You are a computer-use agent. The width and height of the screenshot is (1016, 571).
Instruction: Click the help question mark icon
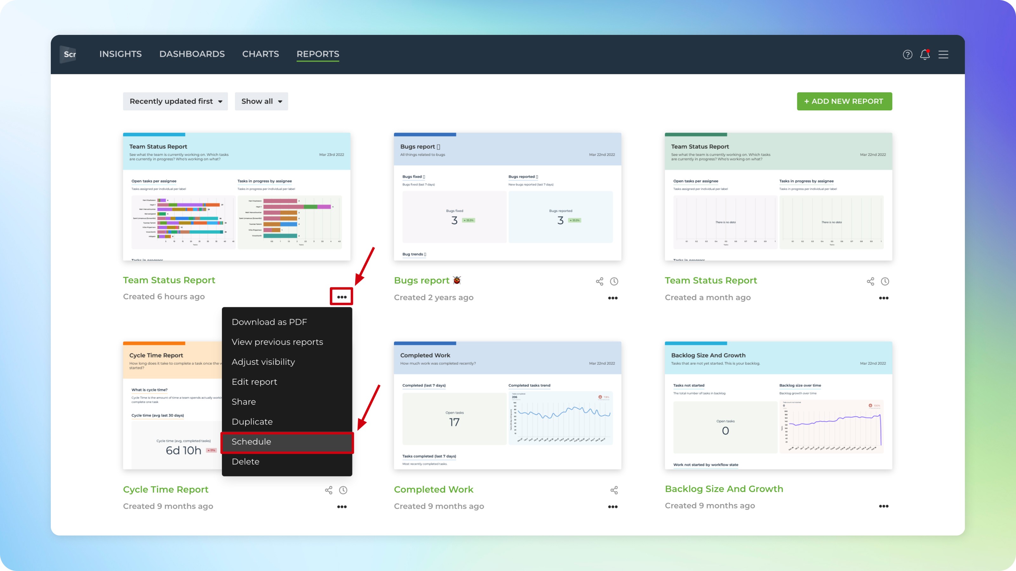point(907,54)
